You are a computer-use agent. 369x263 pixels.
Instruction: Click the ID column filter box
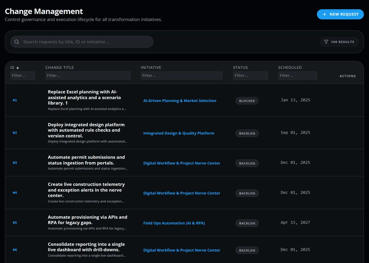[x=23, y=75]
